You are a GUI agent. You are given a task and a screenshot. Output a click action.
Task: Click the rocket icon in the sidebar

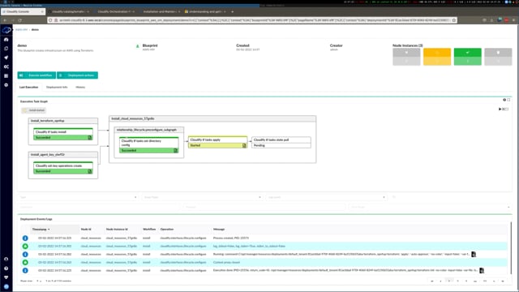click(6, 58)
